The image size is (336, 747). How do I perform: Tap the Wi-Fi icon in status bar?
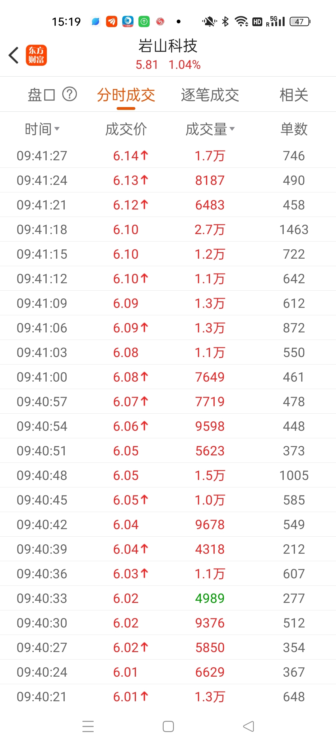241,21
